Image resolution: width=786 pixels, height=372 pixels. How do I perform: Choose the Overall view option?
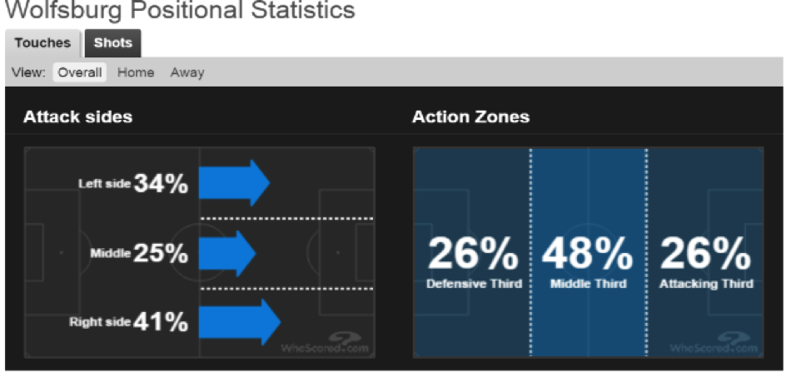coord(80,72)
